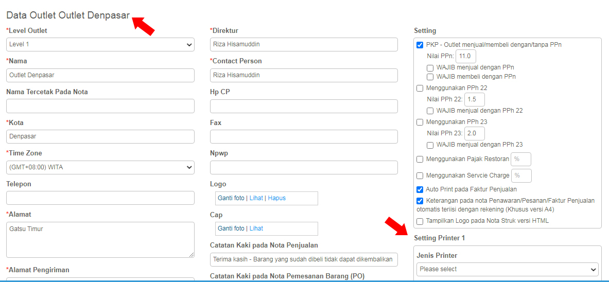Viewport: 609px width, 282px height.
Task: Expand the Time Zone selector
Action: (x=100, y=167)
